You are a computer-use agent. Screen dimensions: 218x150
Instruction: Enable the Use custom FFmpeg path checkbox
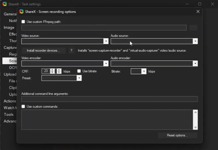coord(23,21)
